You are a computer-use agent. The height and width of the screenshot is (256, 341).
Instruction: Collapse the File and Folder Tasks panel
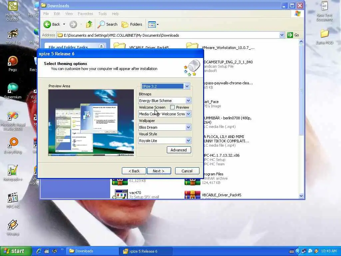click(x=101, y=46)
